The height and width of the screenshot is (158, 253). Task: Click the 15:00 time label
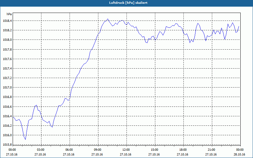click(155, 150)
